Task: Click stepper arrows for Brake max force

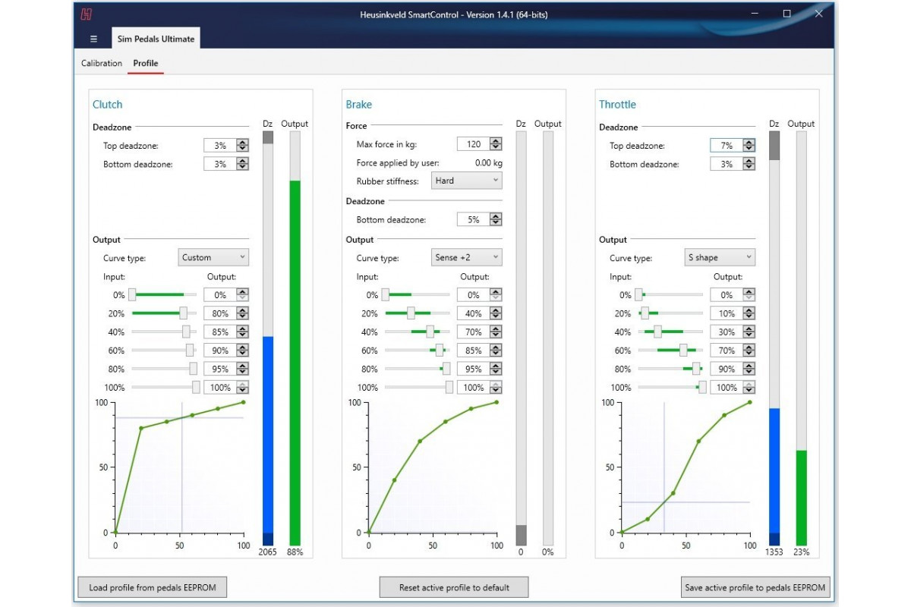Action: coord(496,144)
